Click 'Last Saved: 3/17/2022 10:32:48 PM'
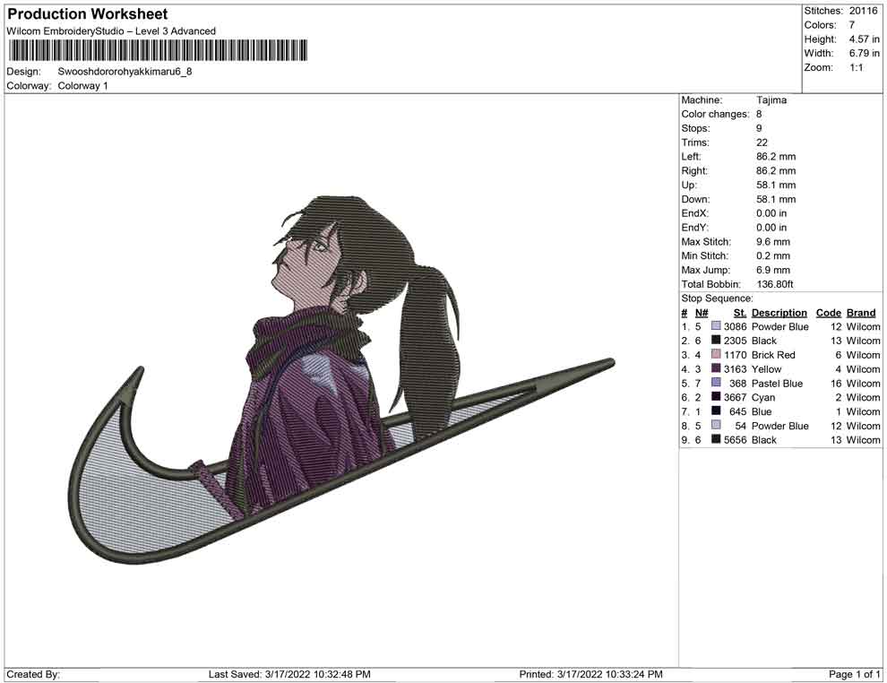887x683 pixels. [289, 675]
